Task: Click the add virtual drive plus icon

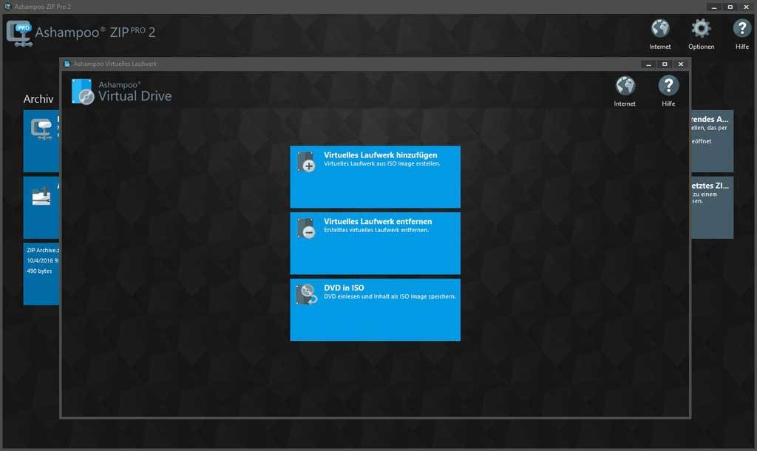Action: [x=306, y=162]
